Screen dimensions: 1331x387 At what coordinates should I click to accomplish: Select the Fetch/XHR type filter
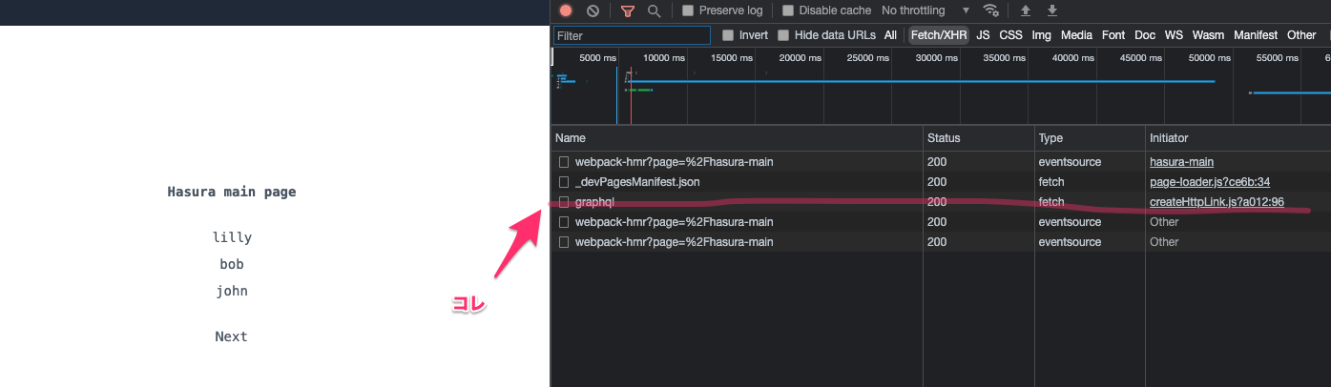(x=939, y=35)
